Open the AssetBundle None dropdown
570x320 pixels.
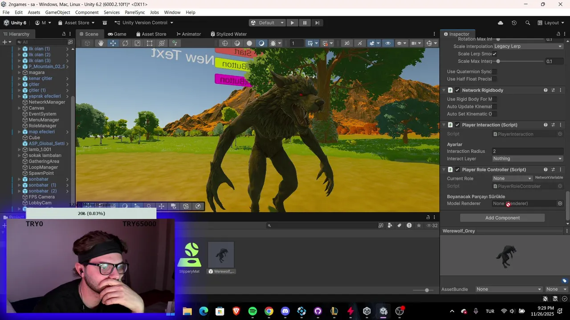coord(509,289)
